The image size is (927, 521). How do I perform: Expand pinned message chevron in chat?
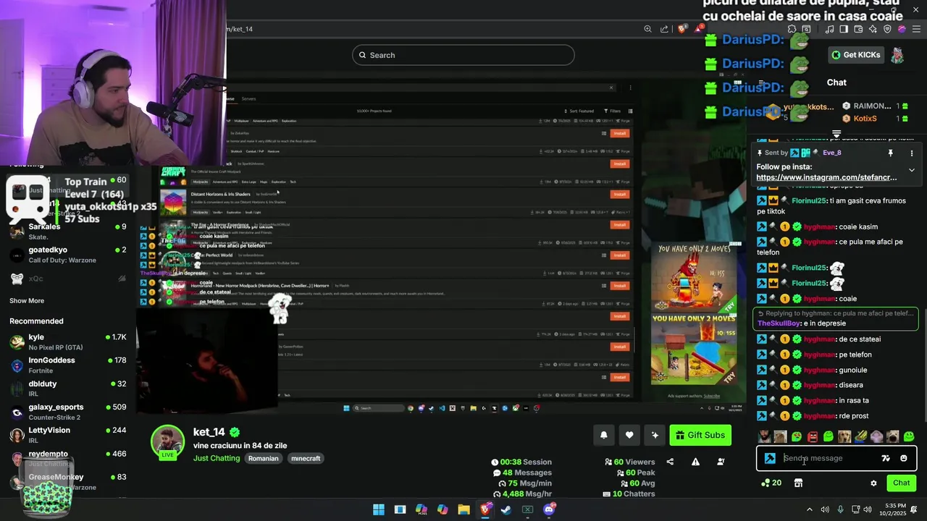click(912, 170)
